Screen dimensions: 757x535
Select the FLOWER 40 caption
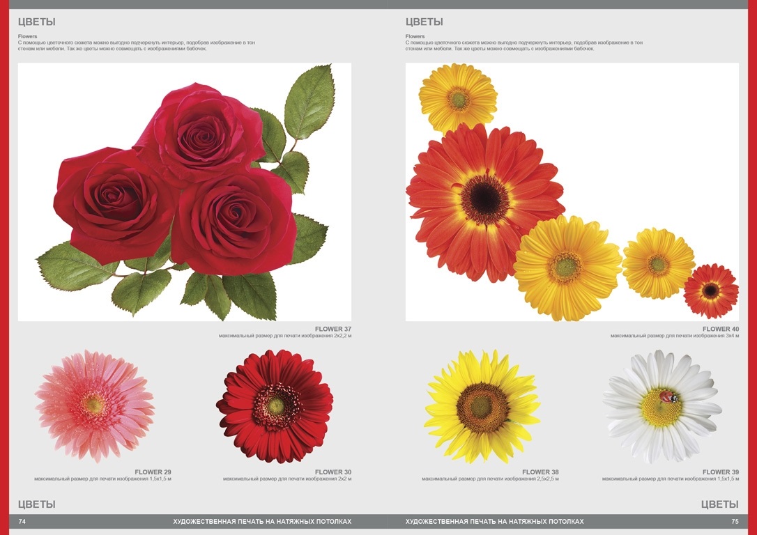pyautogui.click(x=720, y=329)
